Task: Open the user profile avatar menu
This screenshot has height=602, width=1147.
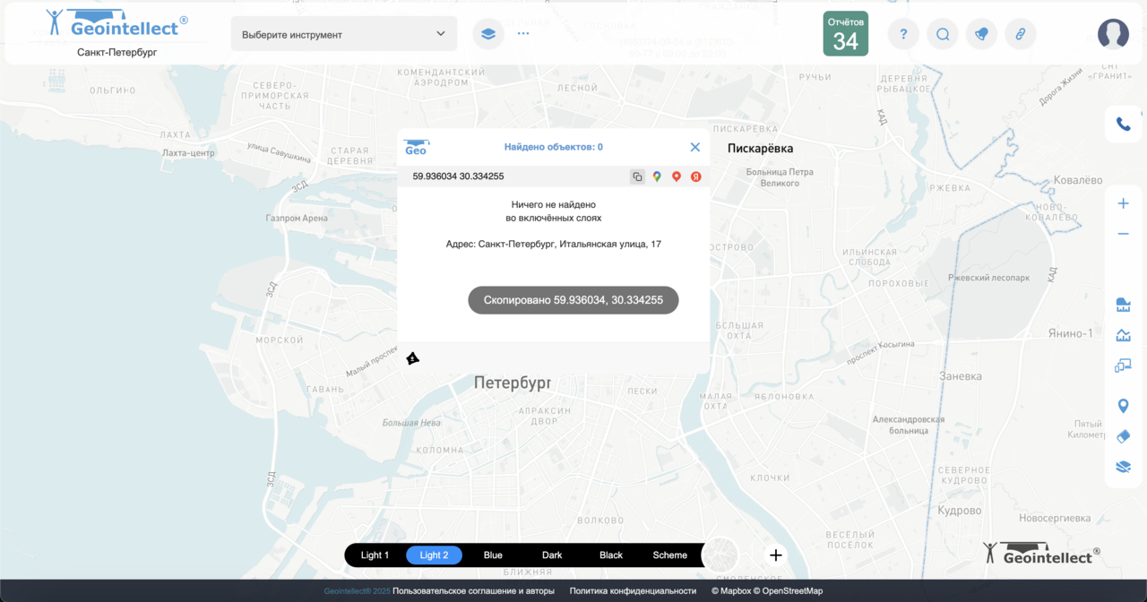Action: (1113, 34)
